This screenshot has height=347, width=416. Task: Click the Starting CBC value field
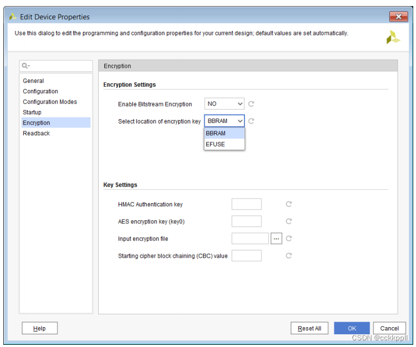coord(247,255)
